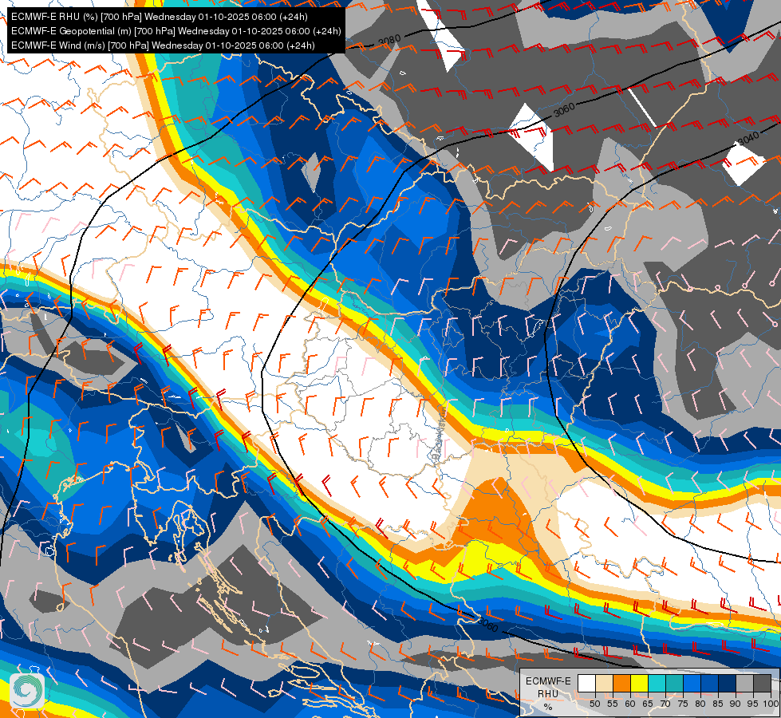Viewport: 781px width, 718px height.
Task: Click the navy 85-90 legend swatch
Action: [728, 683]
